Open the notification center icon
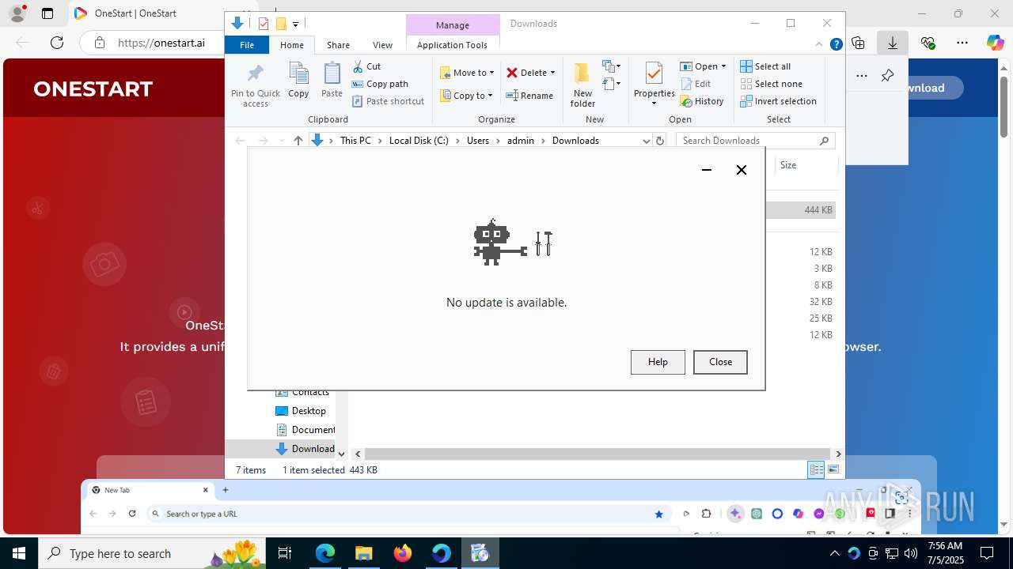Image resolution: width=1013 pixels, height=569 pixels. 987,553
